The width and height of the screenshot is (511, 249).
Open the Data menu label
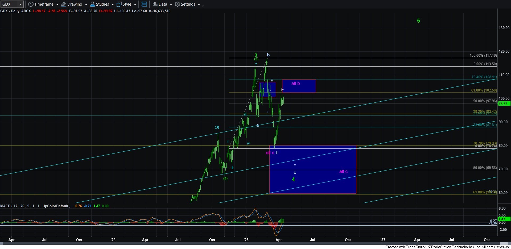point(163,4)
